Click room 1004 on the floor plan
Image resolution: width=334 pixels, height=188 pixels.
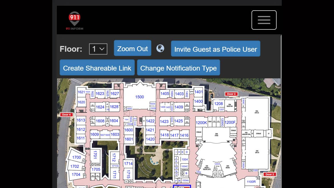pos(185,159)
